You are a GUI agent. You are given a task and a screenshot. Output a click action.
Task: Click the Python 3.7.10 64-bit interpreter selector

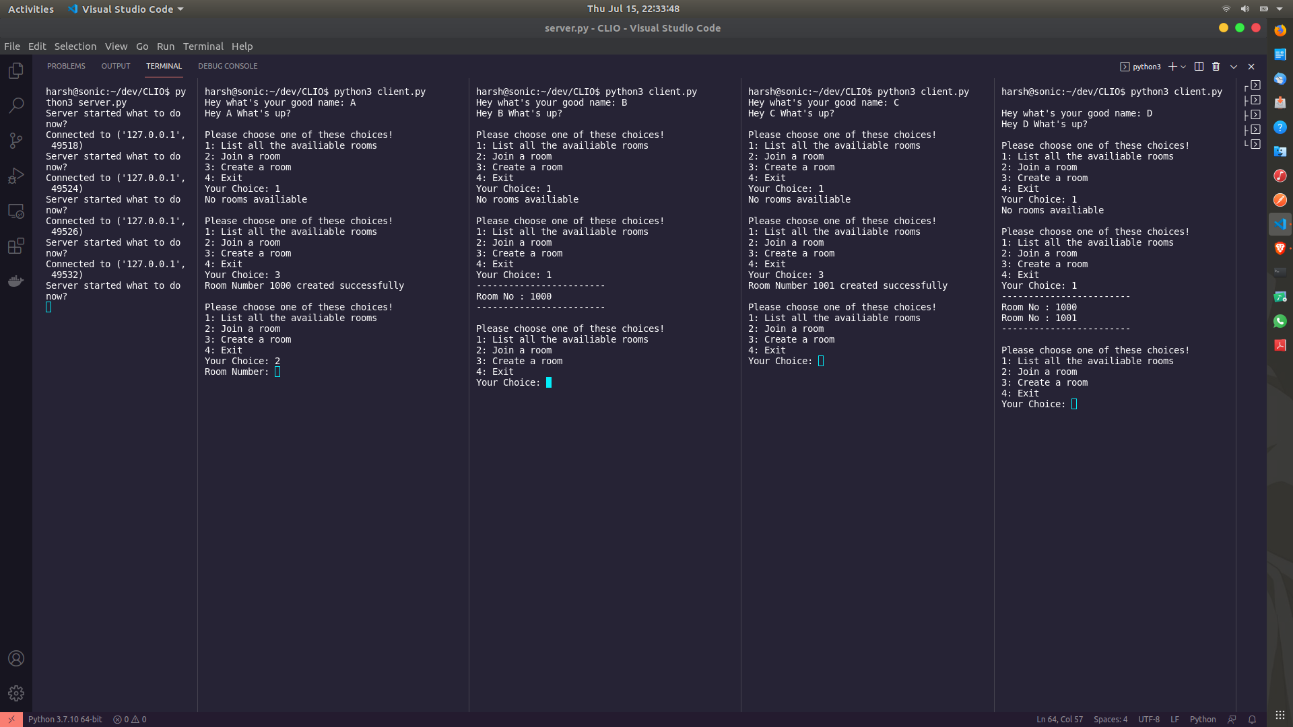tap(65, 719)
